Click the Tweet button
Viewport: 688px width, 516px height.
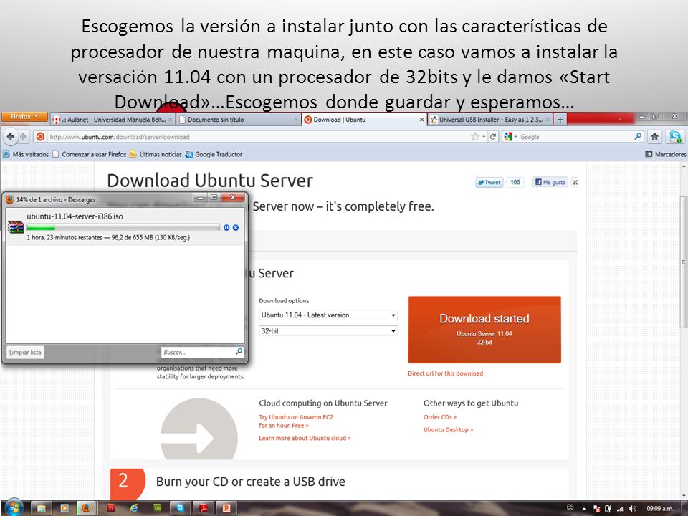[x=489, y=183]
